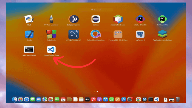Image resolution: width=192 pixels, height=108 pixels.
Task: Open Mail from the Dock
Action: tap(39, 100)
